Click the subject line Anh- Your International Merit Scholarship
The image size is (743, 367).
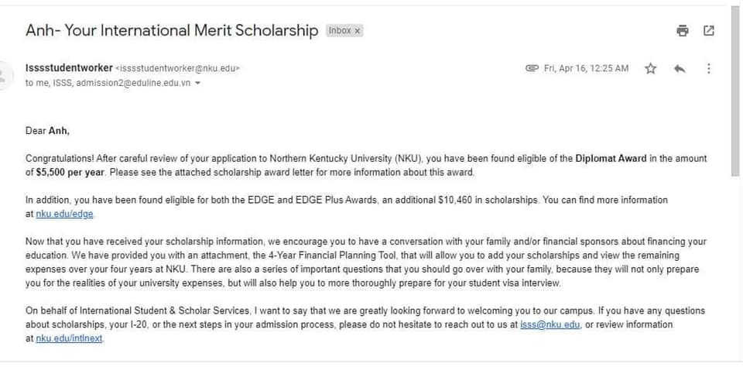[x=172, y=31]
